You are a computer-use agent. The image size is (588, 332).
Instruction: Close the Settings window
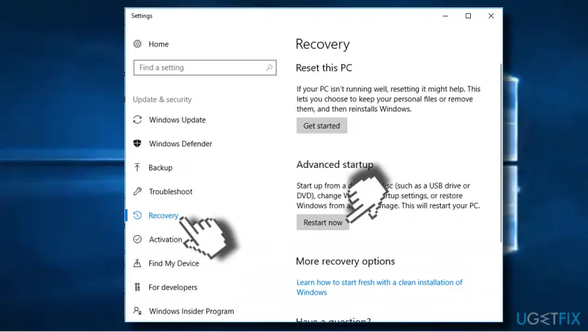pos(491,16)
